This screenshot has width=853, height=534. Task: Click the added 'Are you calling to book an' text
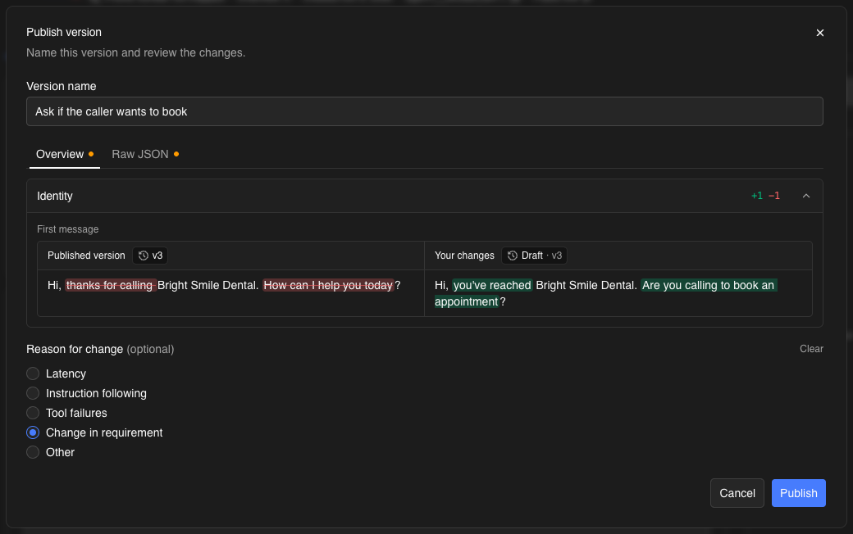[x=709, y=285]
